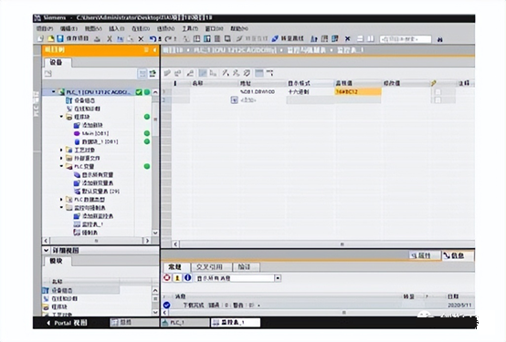Click the go offline (转至离线) button
The width and height of the screenshot is (506, 342).
288,38
